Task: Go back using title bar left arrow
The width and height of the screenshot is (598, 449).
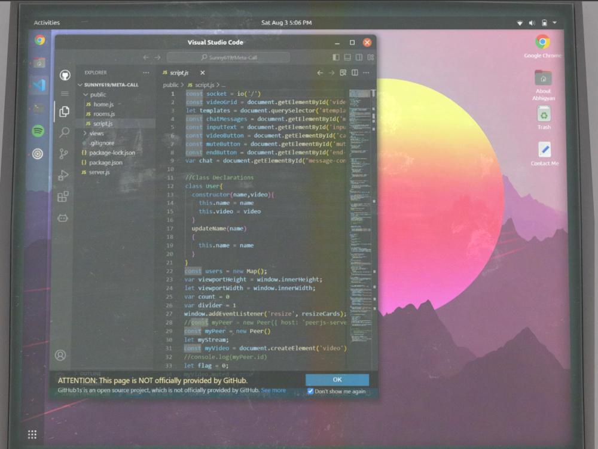Action: (x=146, y=57)
